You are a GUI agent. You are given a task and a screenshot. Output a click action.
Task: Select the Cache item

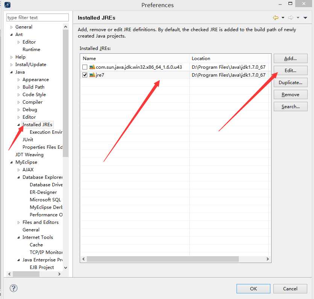36,245
